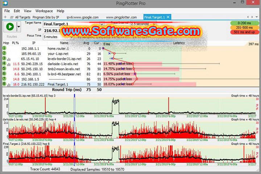Toggle the timeline graph icon for hop 3
261x174 pixels.
(9, 59)
